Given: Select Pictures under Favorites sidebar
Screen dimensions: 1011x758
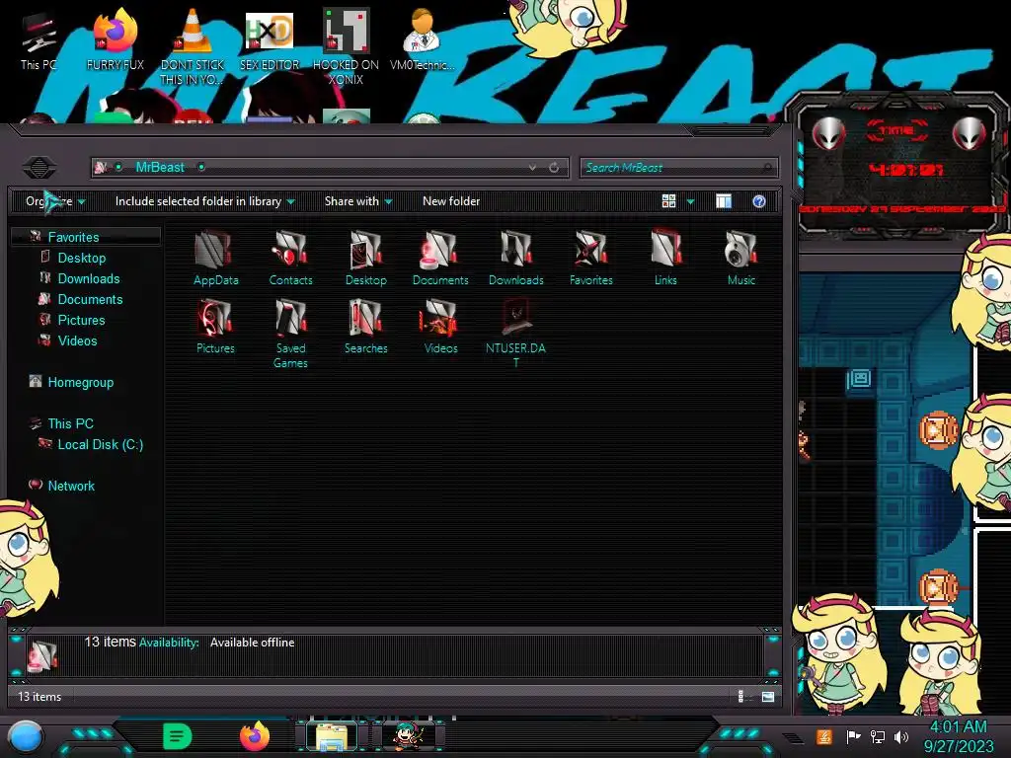Looking at the screenshot, I should pos(81,320).
